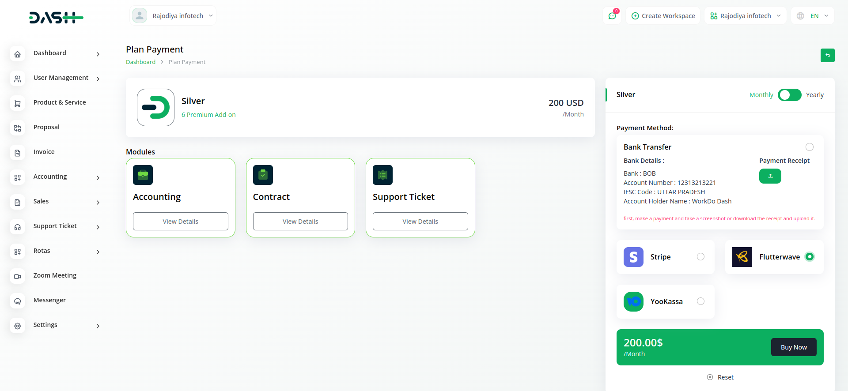Viewport: 848px width, 391px height.
Task: View details of the Contract module
Action: [300, 222]
